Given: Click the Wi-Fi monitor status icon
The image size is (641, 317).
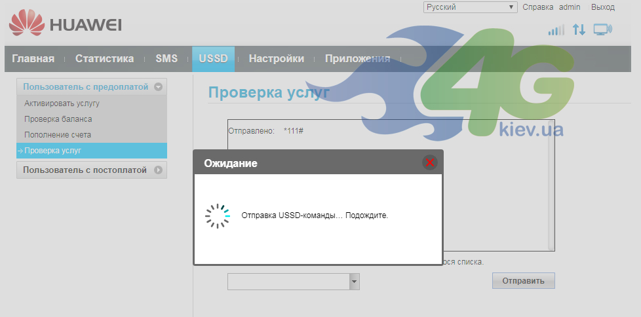Looking at the screenshot, I should [x=602, y=29].
